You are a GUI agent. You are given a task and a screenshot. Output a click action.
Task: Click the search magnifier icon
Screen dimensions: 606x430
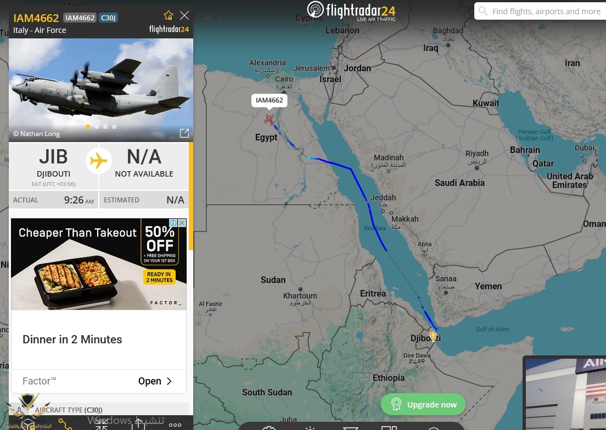(x=483, y=11)
